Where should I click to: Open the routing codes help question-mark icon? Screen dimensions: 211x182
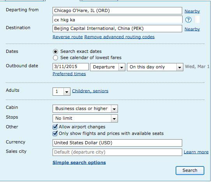tap(188, 20)
